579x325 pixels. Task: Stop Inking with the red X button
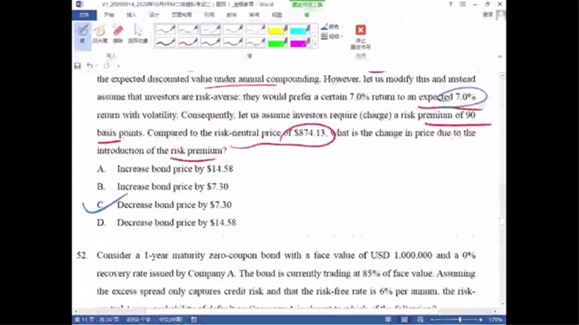(x=360, y=37)
